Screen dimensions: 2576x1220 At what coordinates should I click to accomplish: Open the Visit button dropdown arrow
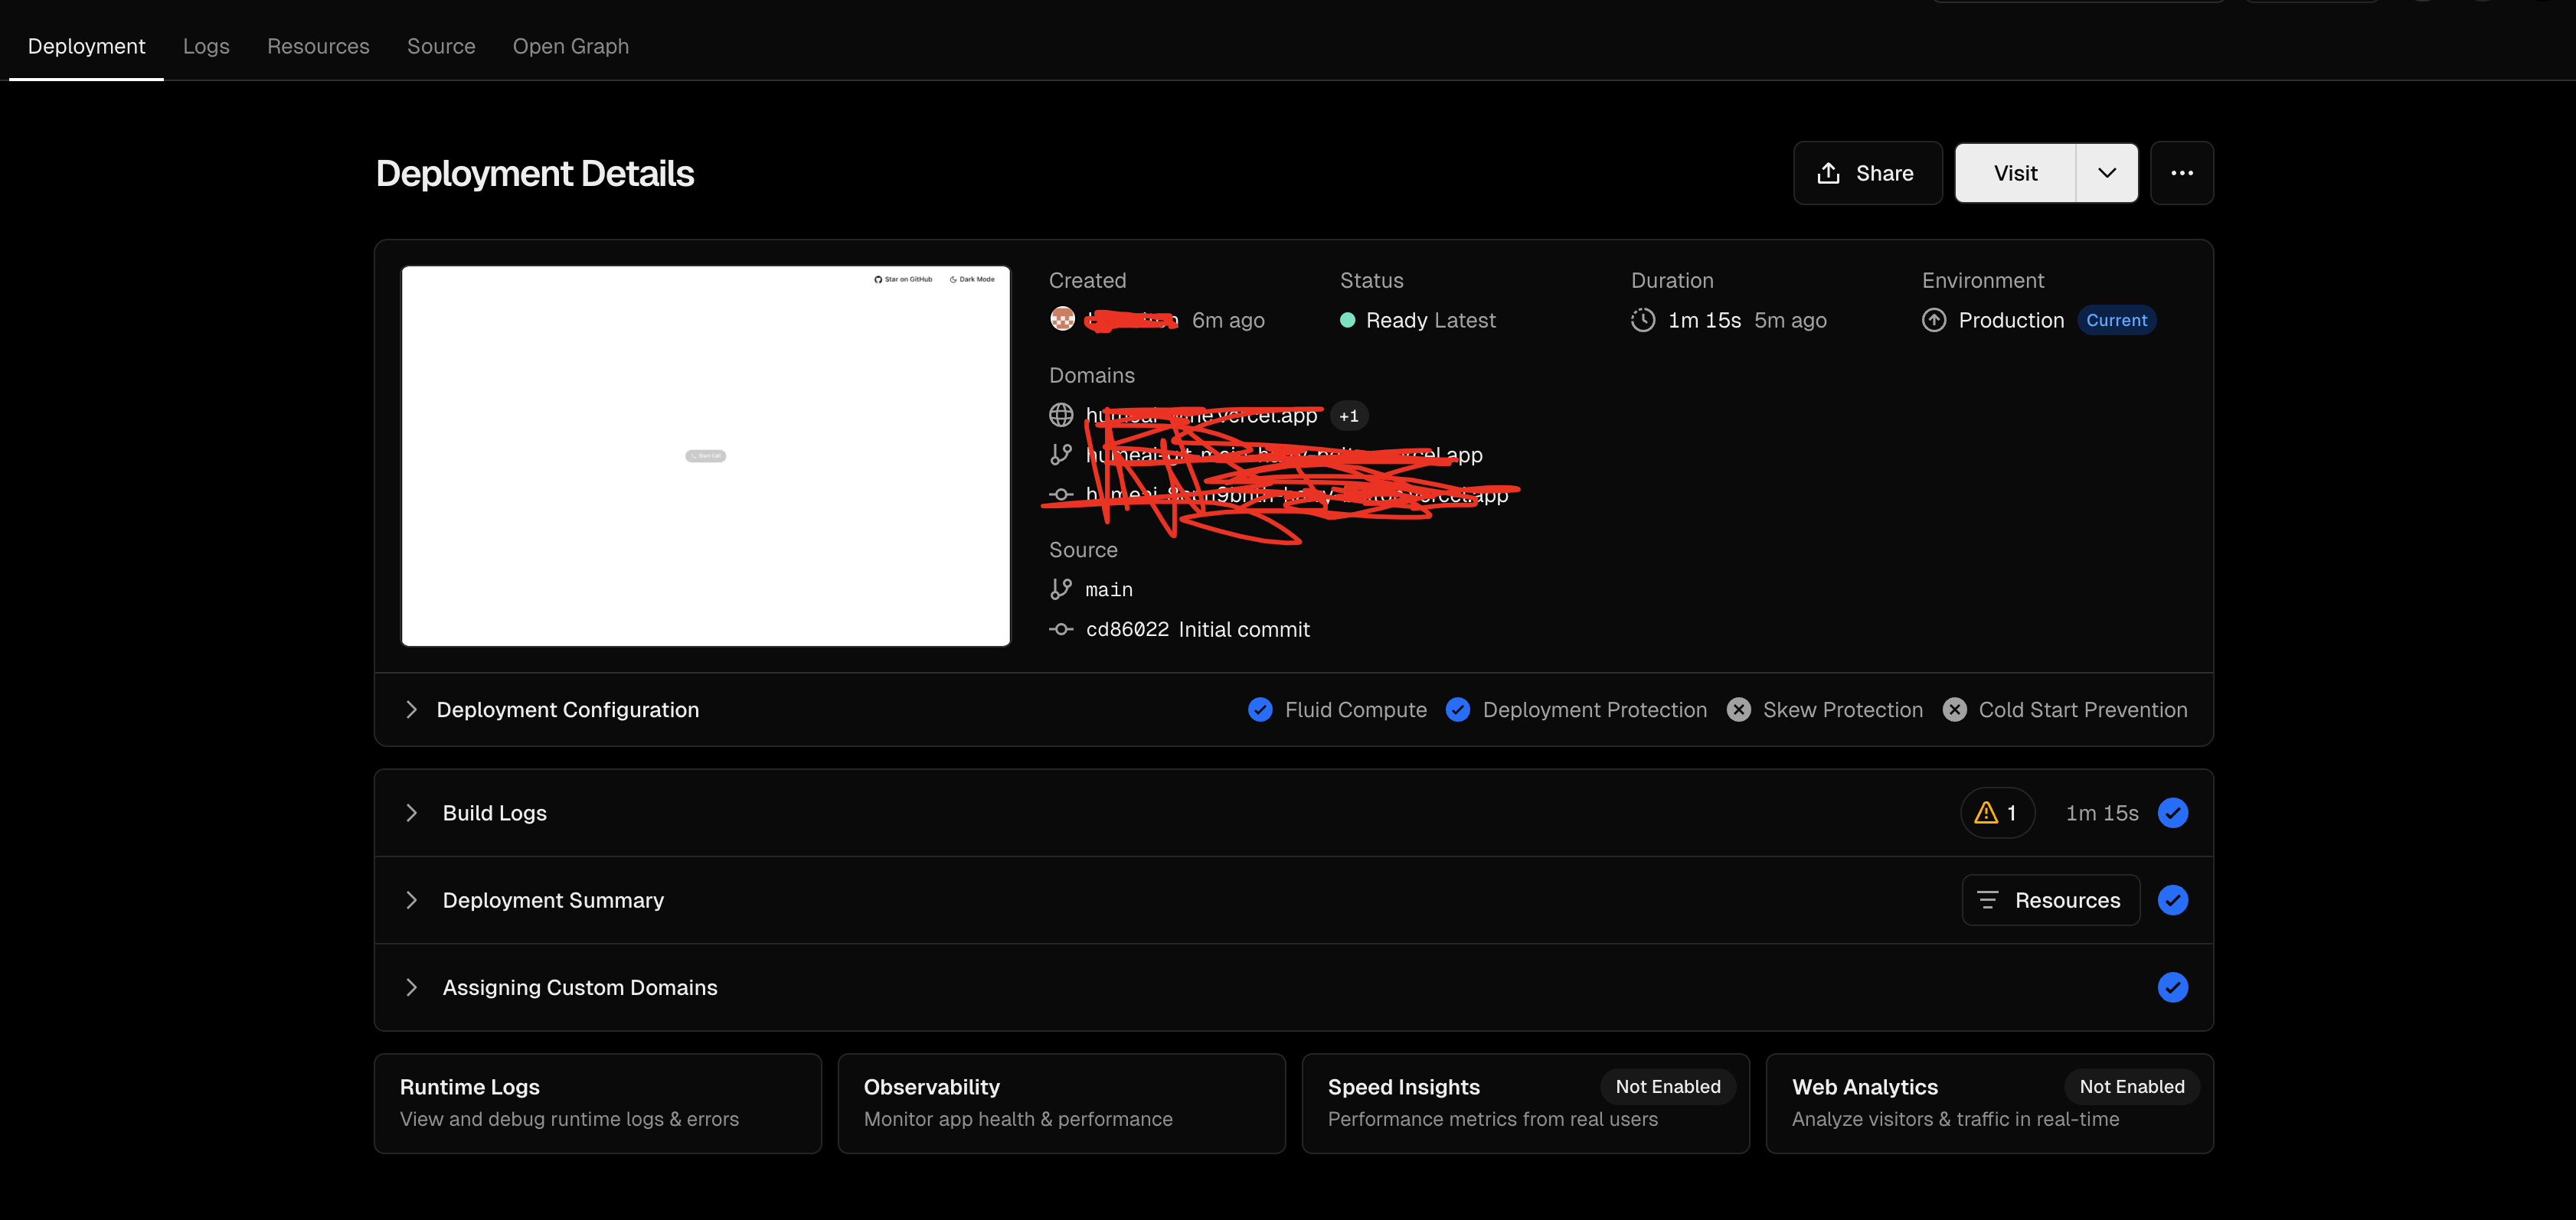2106,173
